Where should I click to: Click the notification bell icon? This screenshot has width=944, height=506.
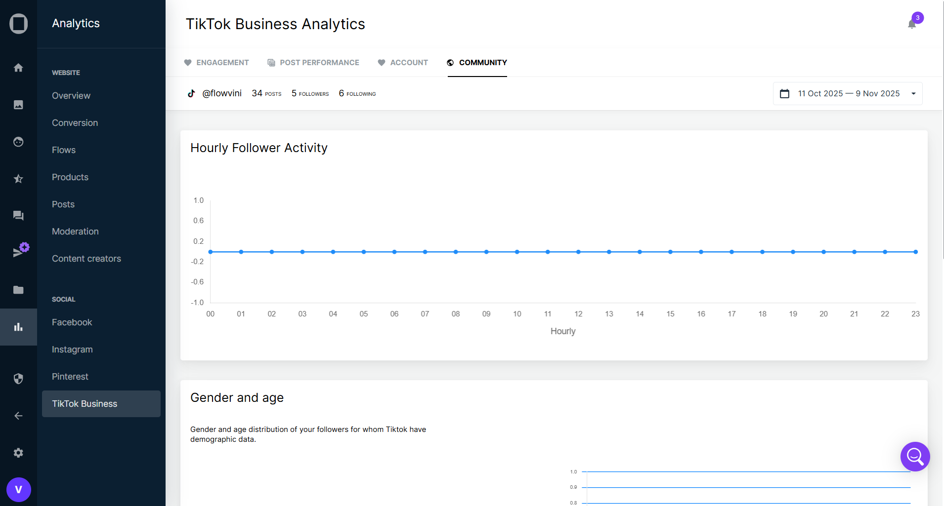coord(912,24)
